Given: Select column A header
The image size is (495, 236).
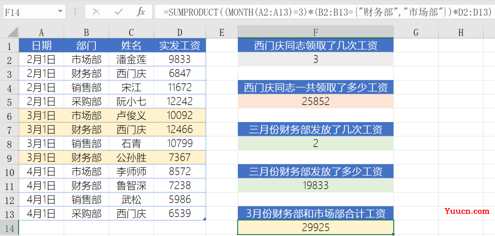Looking at the screenshot, I should 41,32.
